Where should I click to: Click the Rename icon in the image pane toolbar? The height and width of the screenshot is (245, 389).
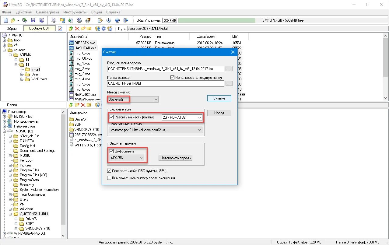click(x=89, y=29)
